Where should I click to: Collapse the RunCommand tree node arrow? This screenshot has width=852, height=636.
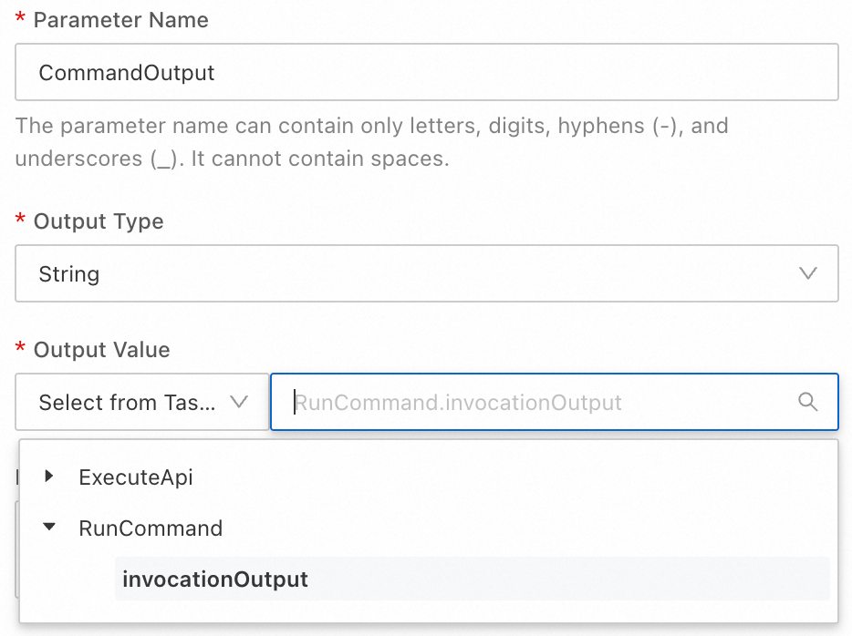pos(49,528)
